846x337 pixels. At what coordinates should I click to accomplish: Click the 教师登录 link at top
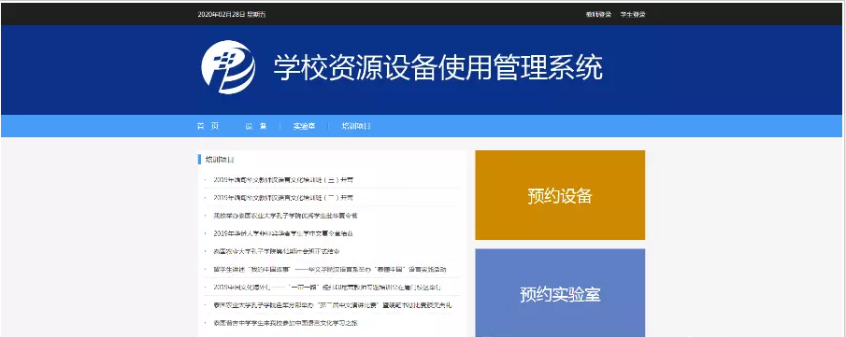pyautogui.click(x=598, y=15)
